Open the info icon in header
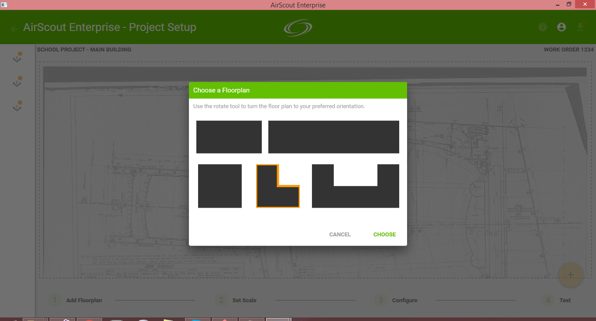Screen dimensions: 596x321 click(x=543, y=27)
